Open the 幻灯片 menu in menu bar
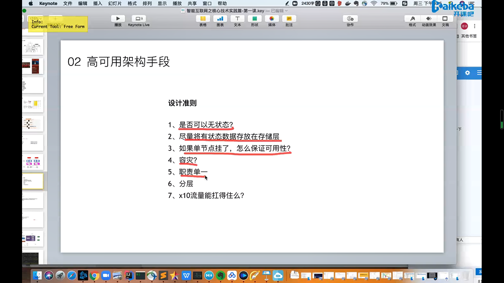The image size is (504, 283). point(115,3)
